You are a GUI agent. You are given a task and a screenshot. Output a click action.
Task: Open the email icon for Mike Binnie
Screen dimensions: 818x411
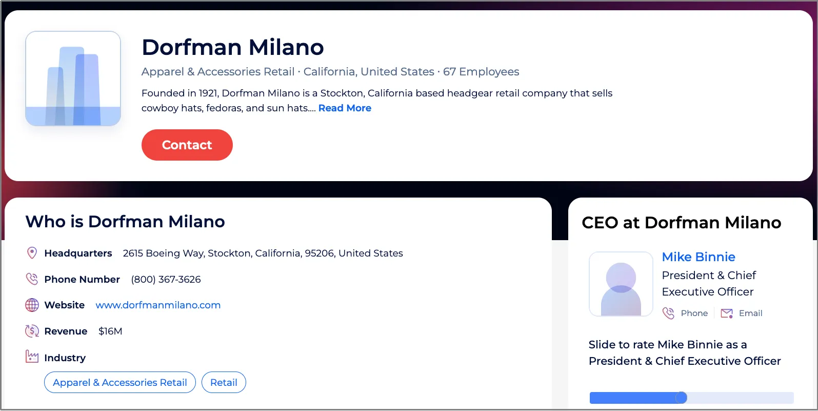tap(726, 313)
